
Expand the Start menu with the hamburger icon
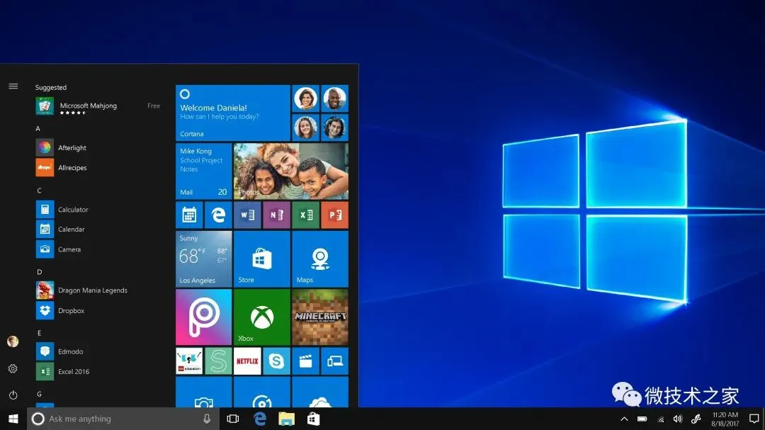[x=13, y=86]
